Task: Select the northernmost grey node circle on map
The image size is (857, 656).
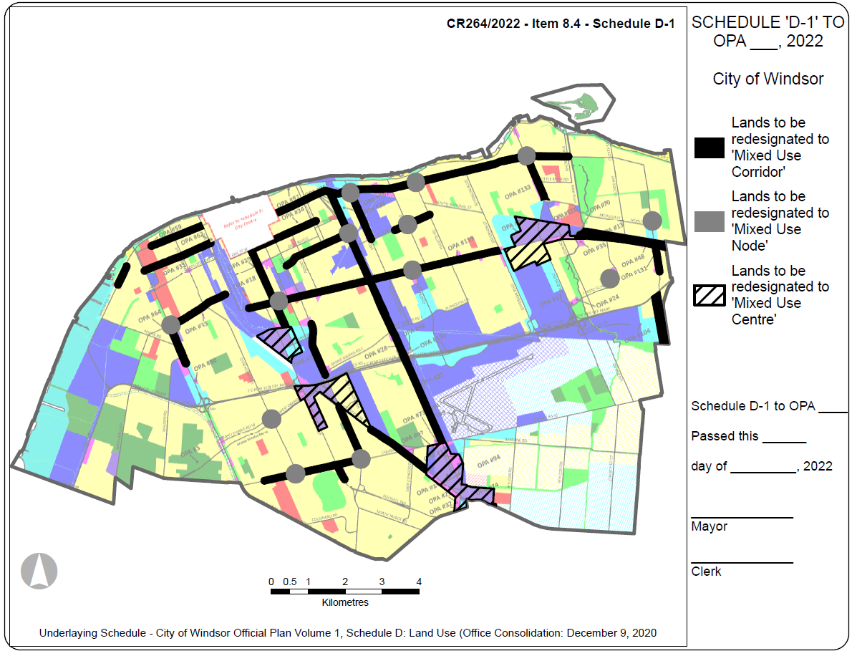Action: pyautogui.click(x=526, y=155)
